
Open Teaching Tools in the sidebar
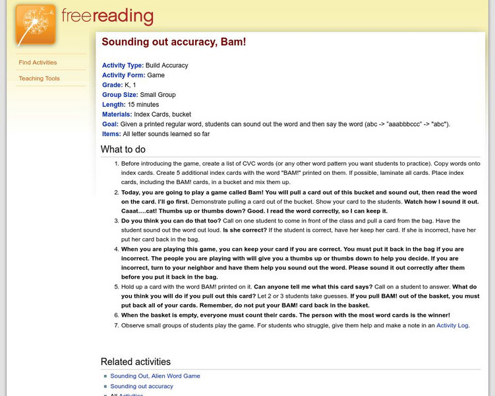click(x=39, y=79)
